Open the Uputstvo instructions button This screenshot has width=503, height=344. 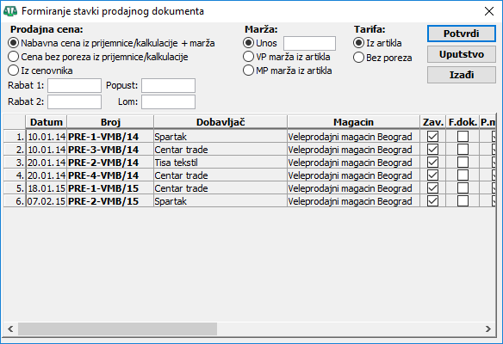(x=462, y=54)
